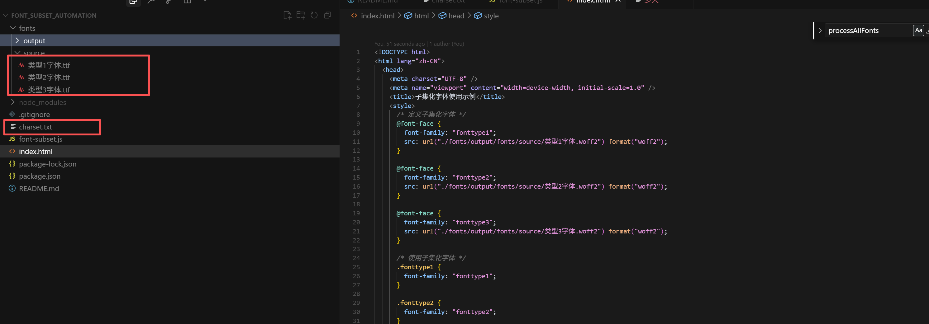929x324 pixels.
Task: Click line number 13 in the gutter
Action: 356,159
